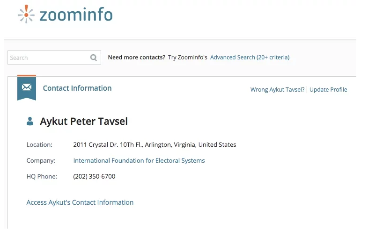Open Access Aykut's Contact Information link
383x230 pixels.
click(x=80, y=202)
